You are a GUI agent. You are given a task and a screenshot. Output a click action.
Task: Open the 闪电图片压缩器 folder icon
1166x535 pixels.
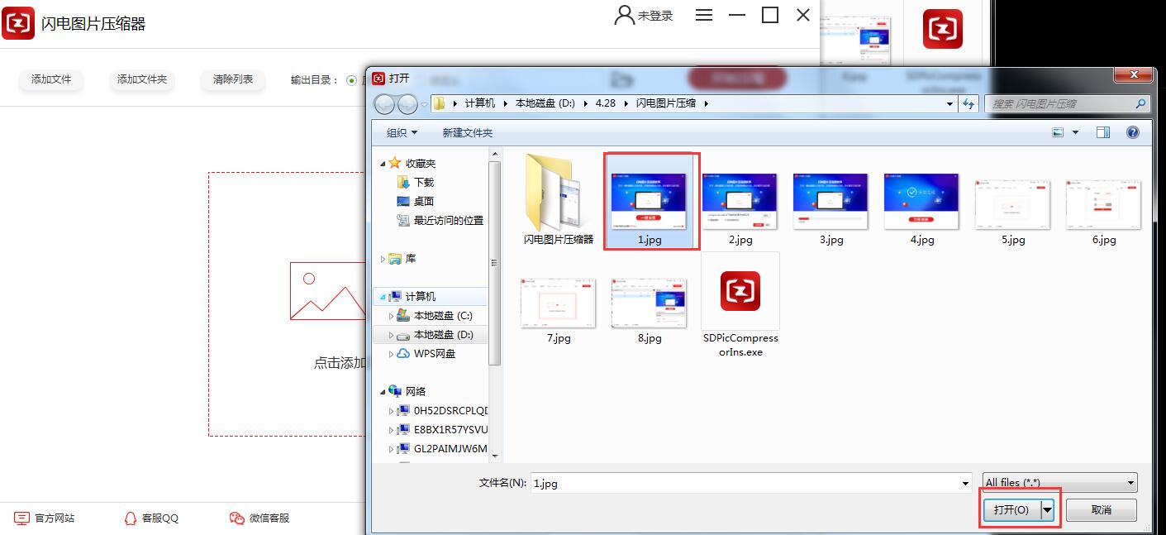point(558,193)
